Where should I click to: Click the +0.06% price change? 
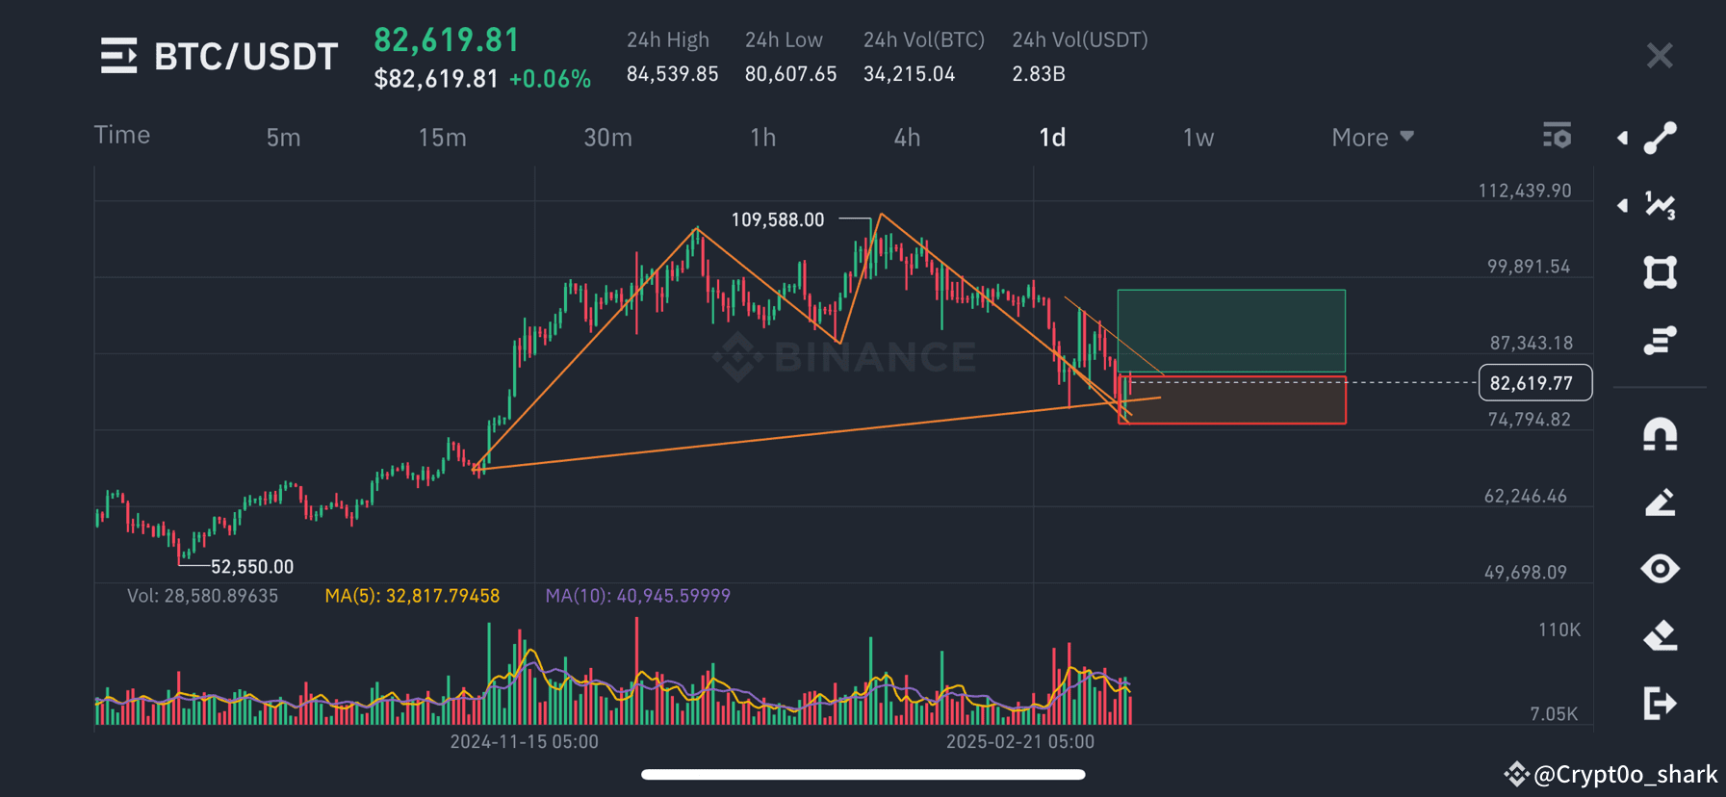tap(551, 79)
